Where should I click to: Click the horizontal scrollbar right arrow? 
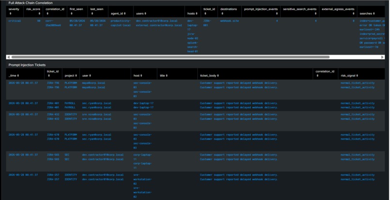coord(382,57)
